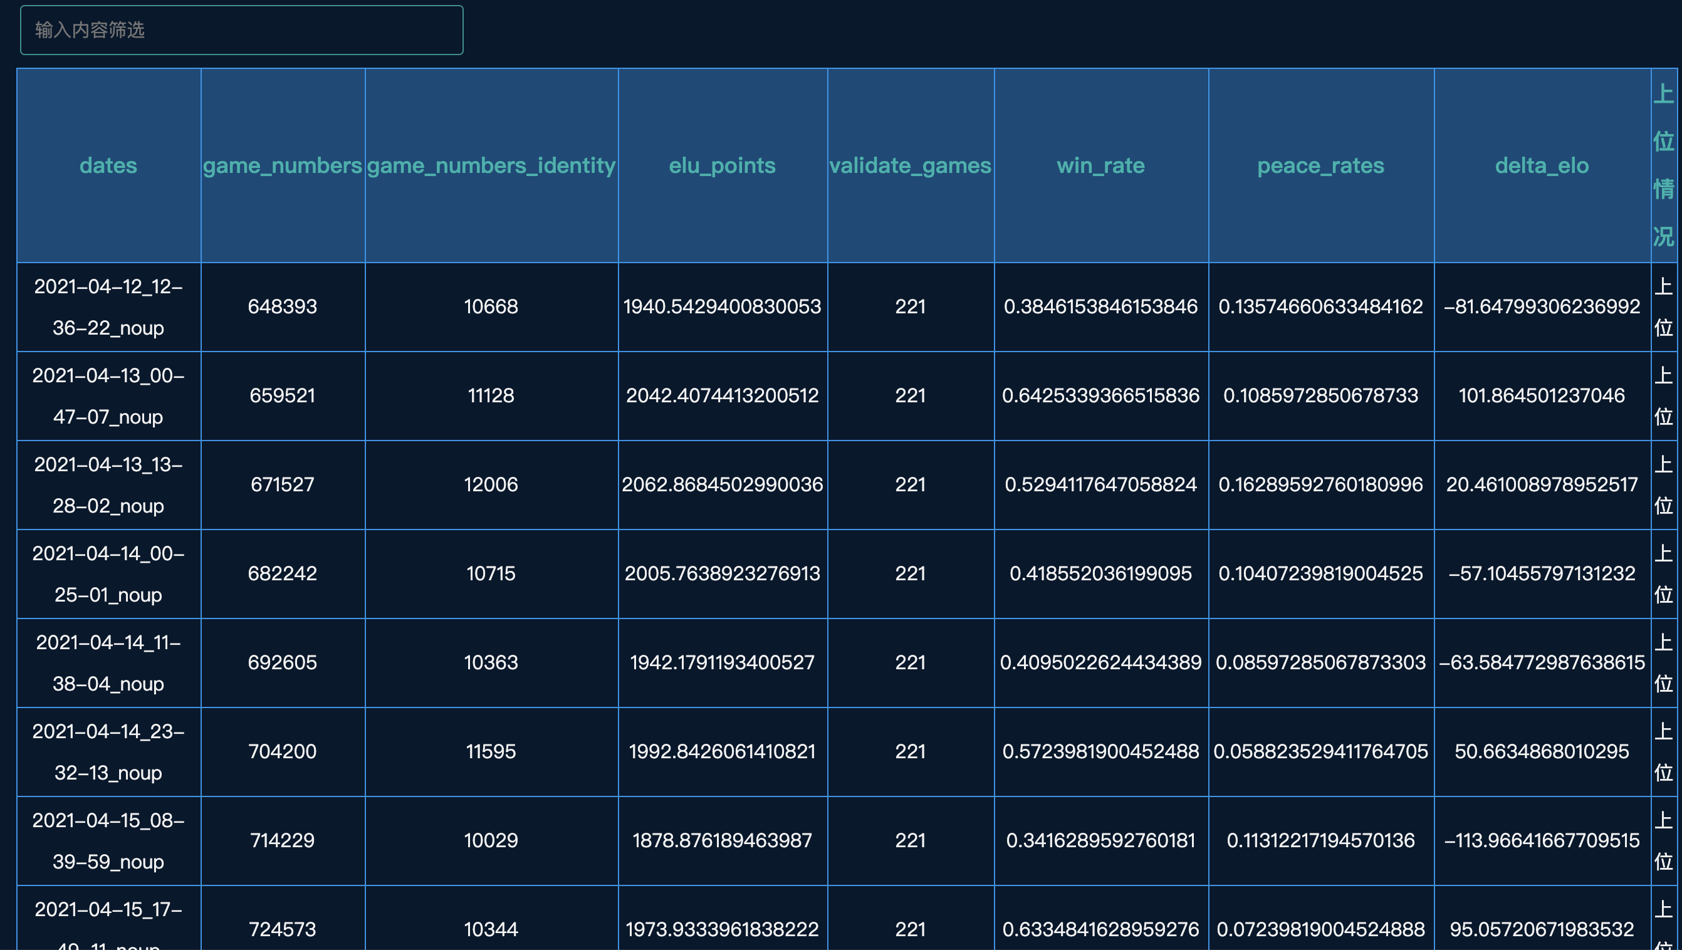This screenshot has height=950, width=1682.
Task: Click the identity cell showing 12006
Action: (x=491, y=484)
